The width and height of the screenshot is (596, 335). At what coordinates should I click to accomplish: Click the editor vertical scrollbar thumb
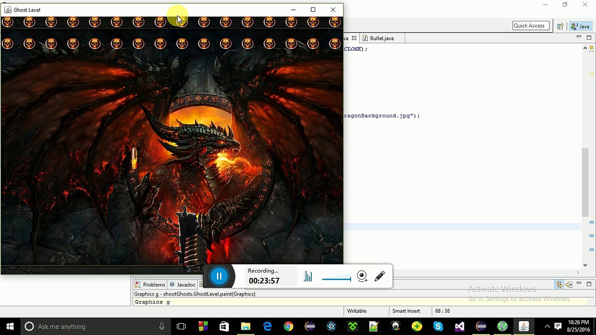coord(585,182)
